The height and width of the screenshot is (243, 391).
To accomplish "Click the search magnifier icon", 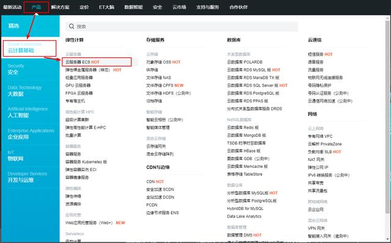I will pyautogui.click(x=71, y=26).
